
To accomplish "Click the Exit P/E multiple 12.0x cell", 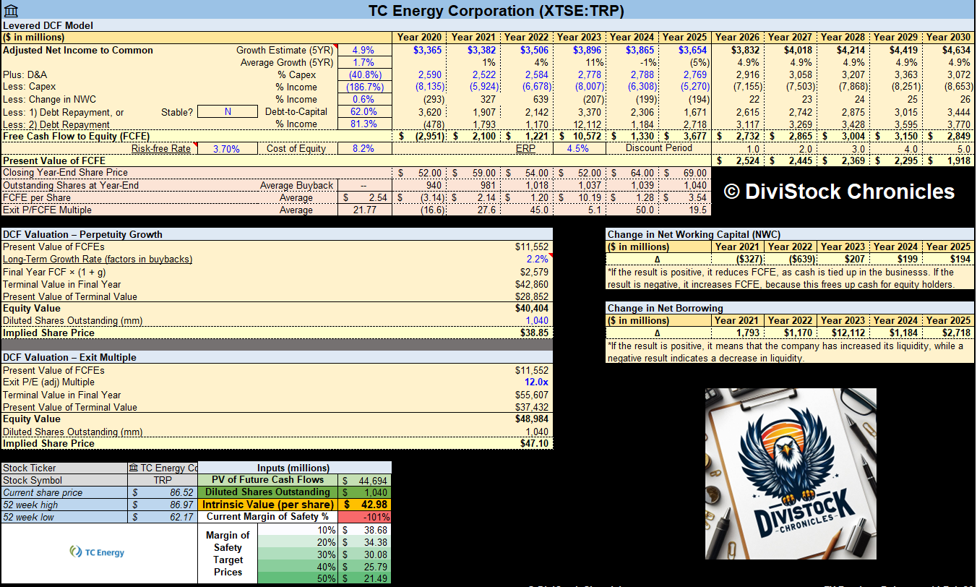I will [536, 382].
